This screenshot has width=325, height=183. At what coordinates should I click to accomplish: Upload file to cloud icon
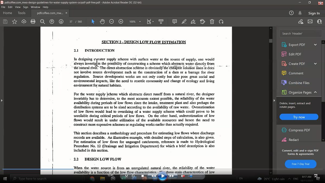(24, 22)
